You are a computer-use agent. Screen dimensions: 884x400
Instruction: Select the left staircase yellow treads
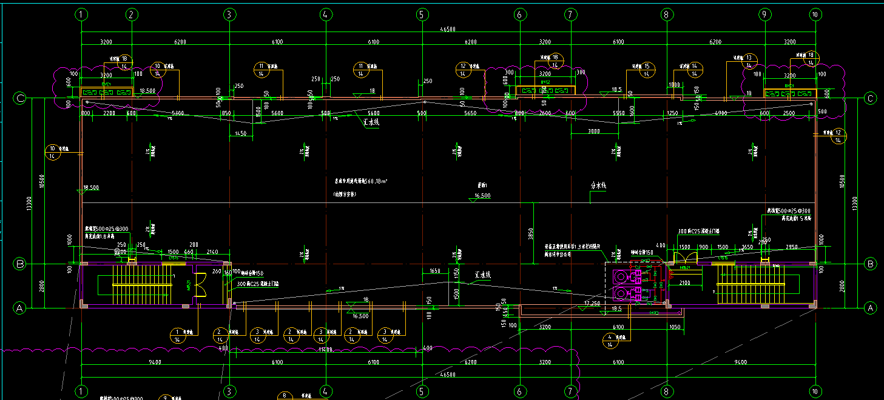[x=140, y=285]
